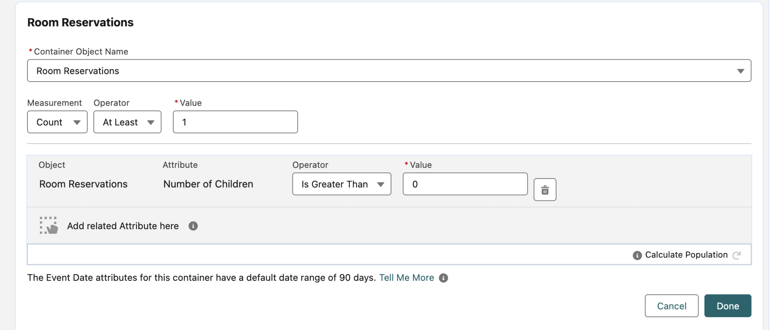Click the Calculate Population label
This screenshot has width=770, height=330.
pyautogui.click(x=686, y=255)
